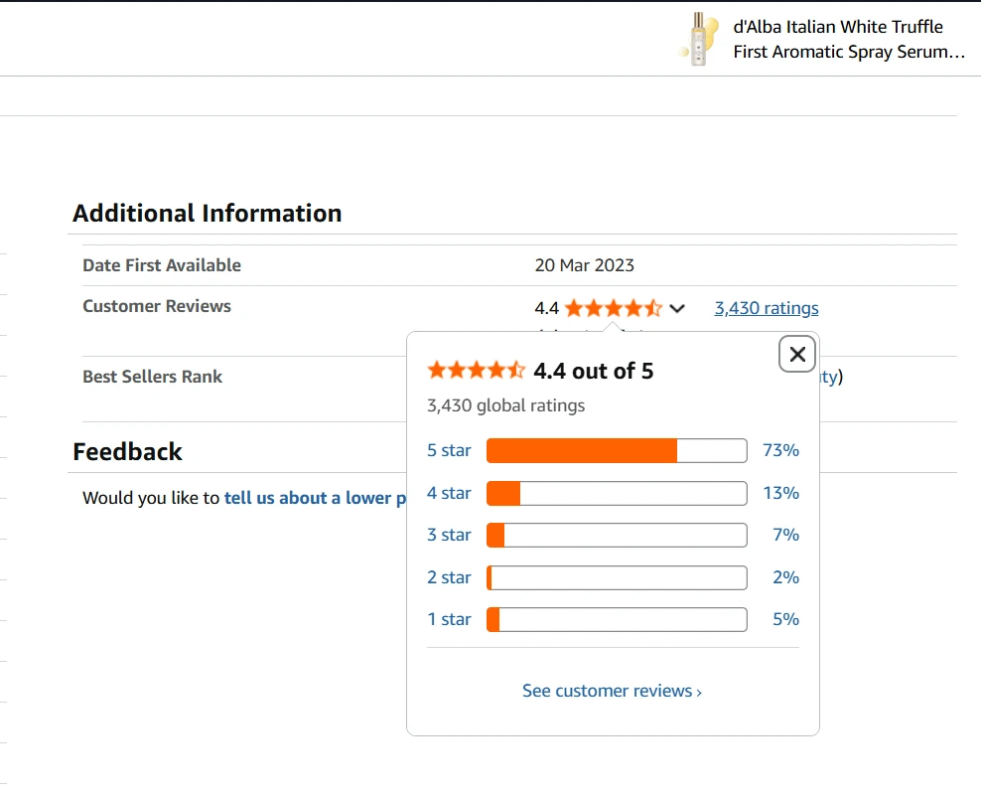
Task: Dismiss the ratings popup
Action: click(796, 354)
